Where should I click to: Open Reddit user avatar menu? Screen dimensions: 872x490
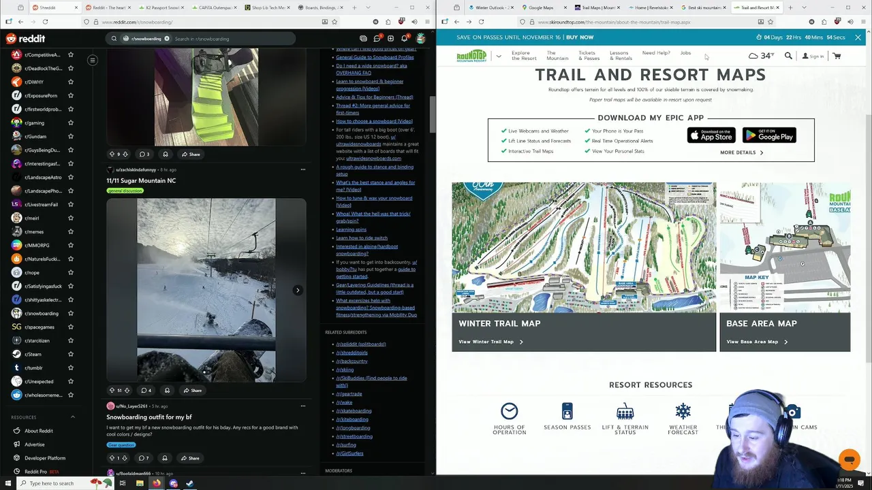[x=421, y=39]
